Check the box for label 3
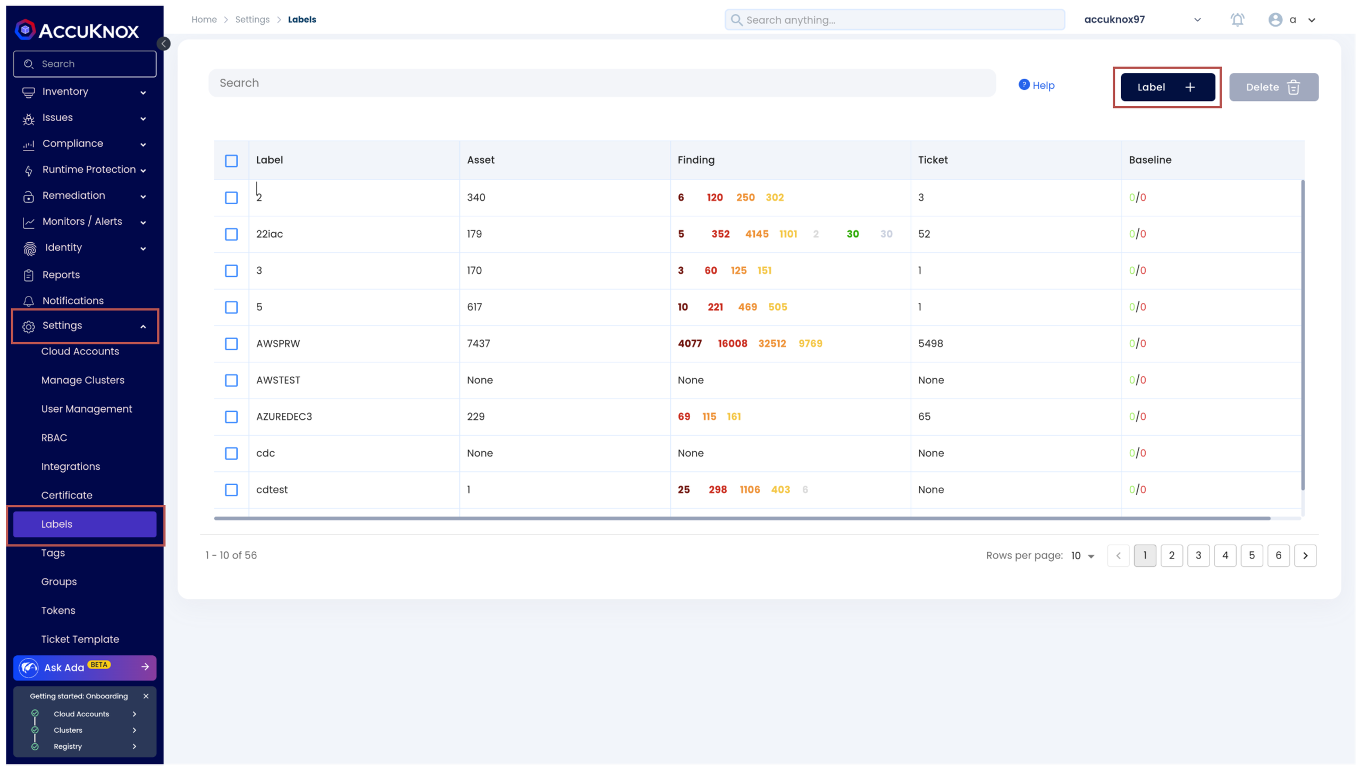The height and width of the screenshot is (770, 1361). tap(231, 271)
